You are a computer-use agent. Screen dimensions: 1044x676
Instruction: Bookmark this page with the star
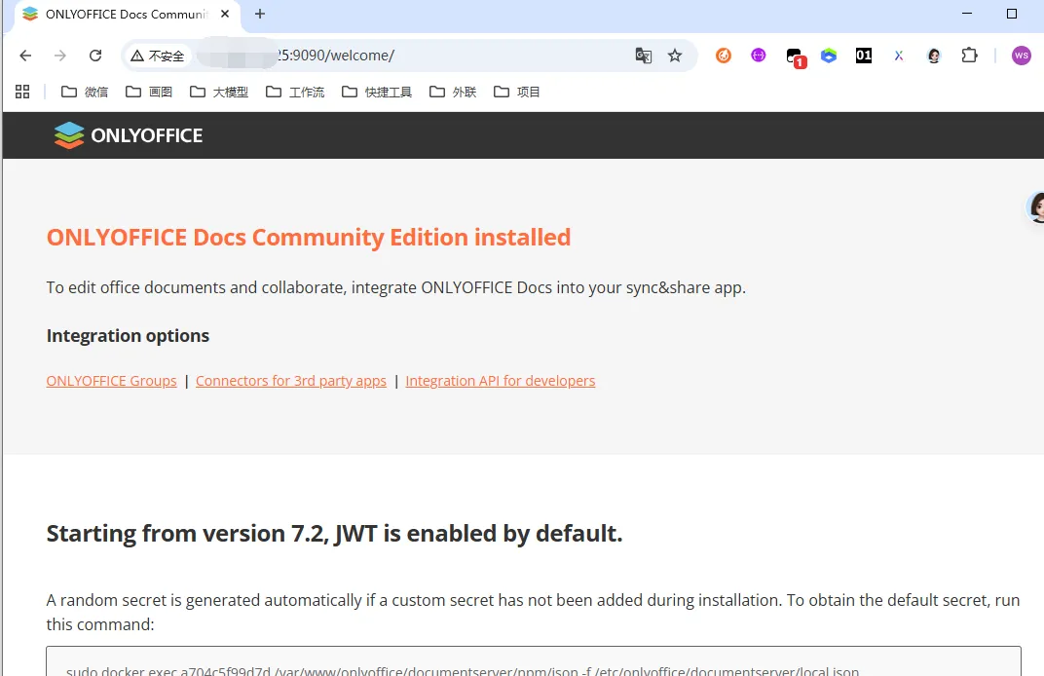[675, 56]
